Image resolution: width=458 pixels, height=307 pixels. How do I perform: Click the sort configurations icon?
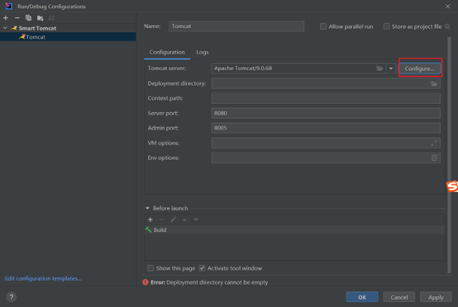click(51, 18)
